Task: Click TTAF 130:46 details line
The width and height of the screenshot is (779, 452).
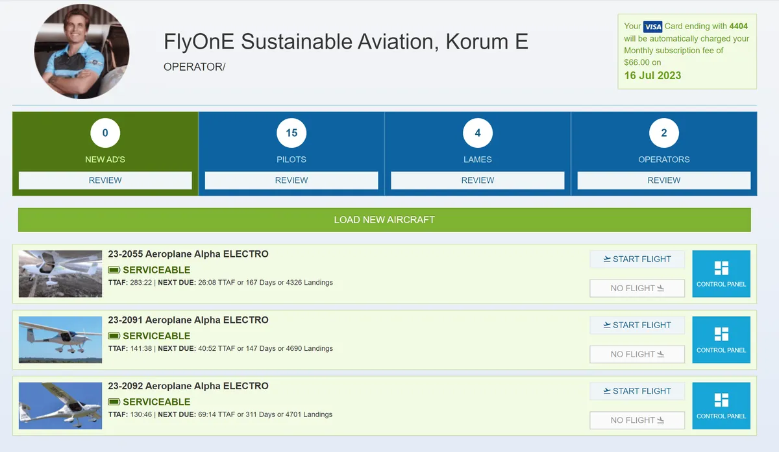Action: pos(221,415)
